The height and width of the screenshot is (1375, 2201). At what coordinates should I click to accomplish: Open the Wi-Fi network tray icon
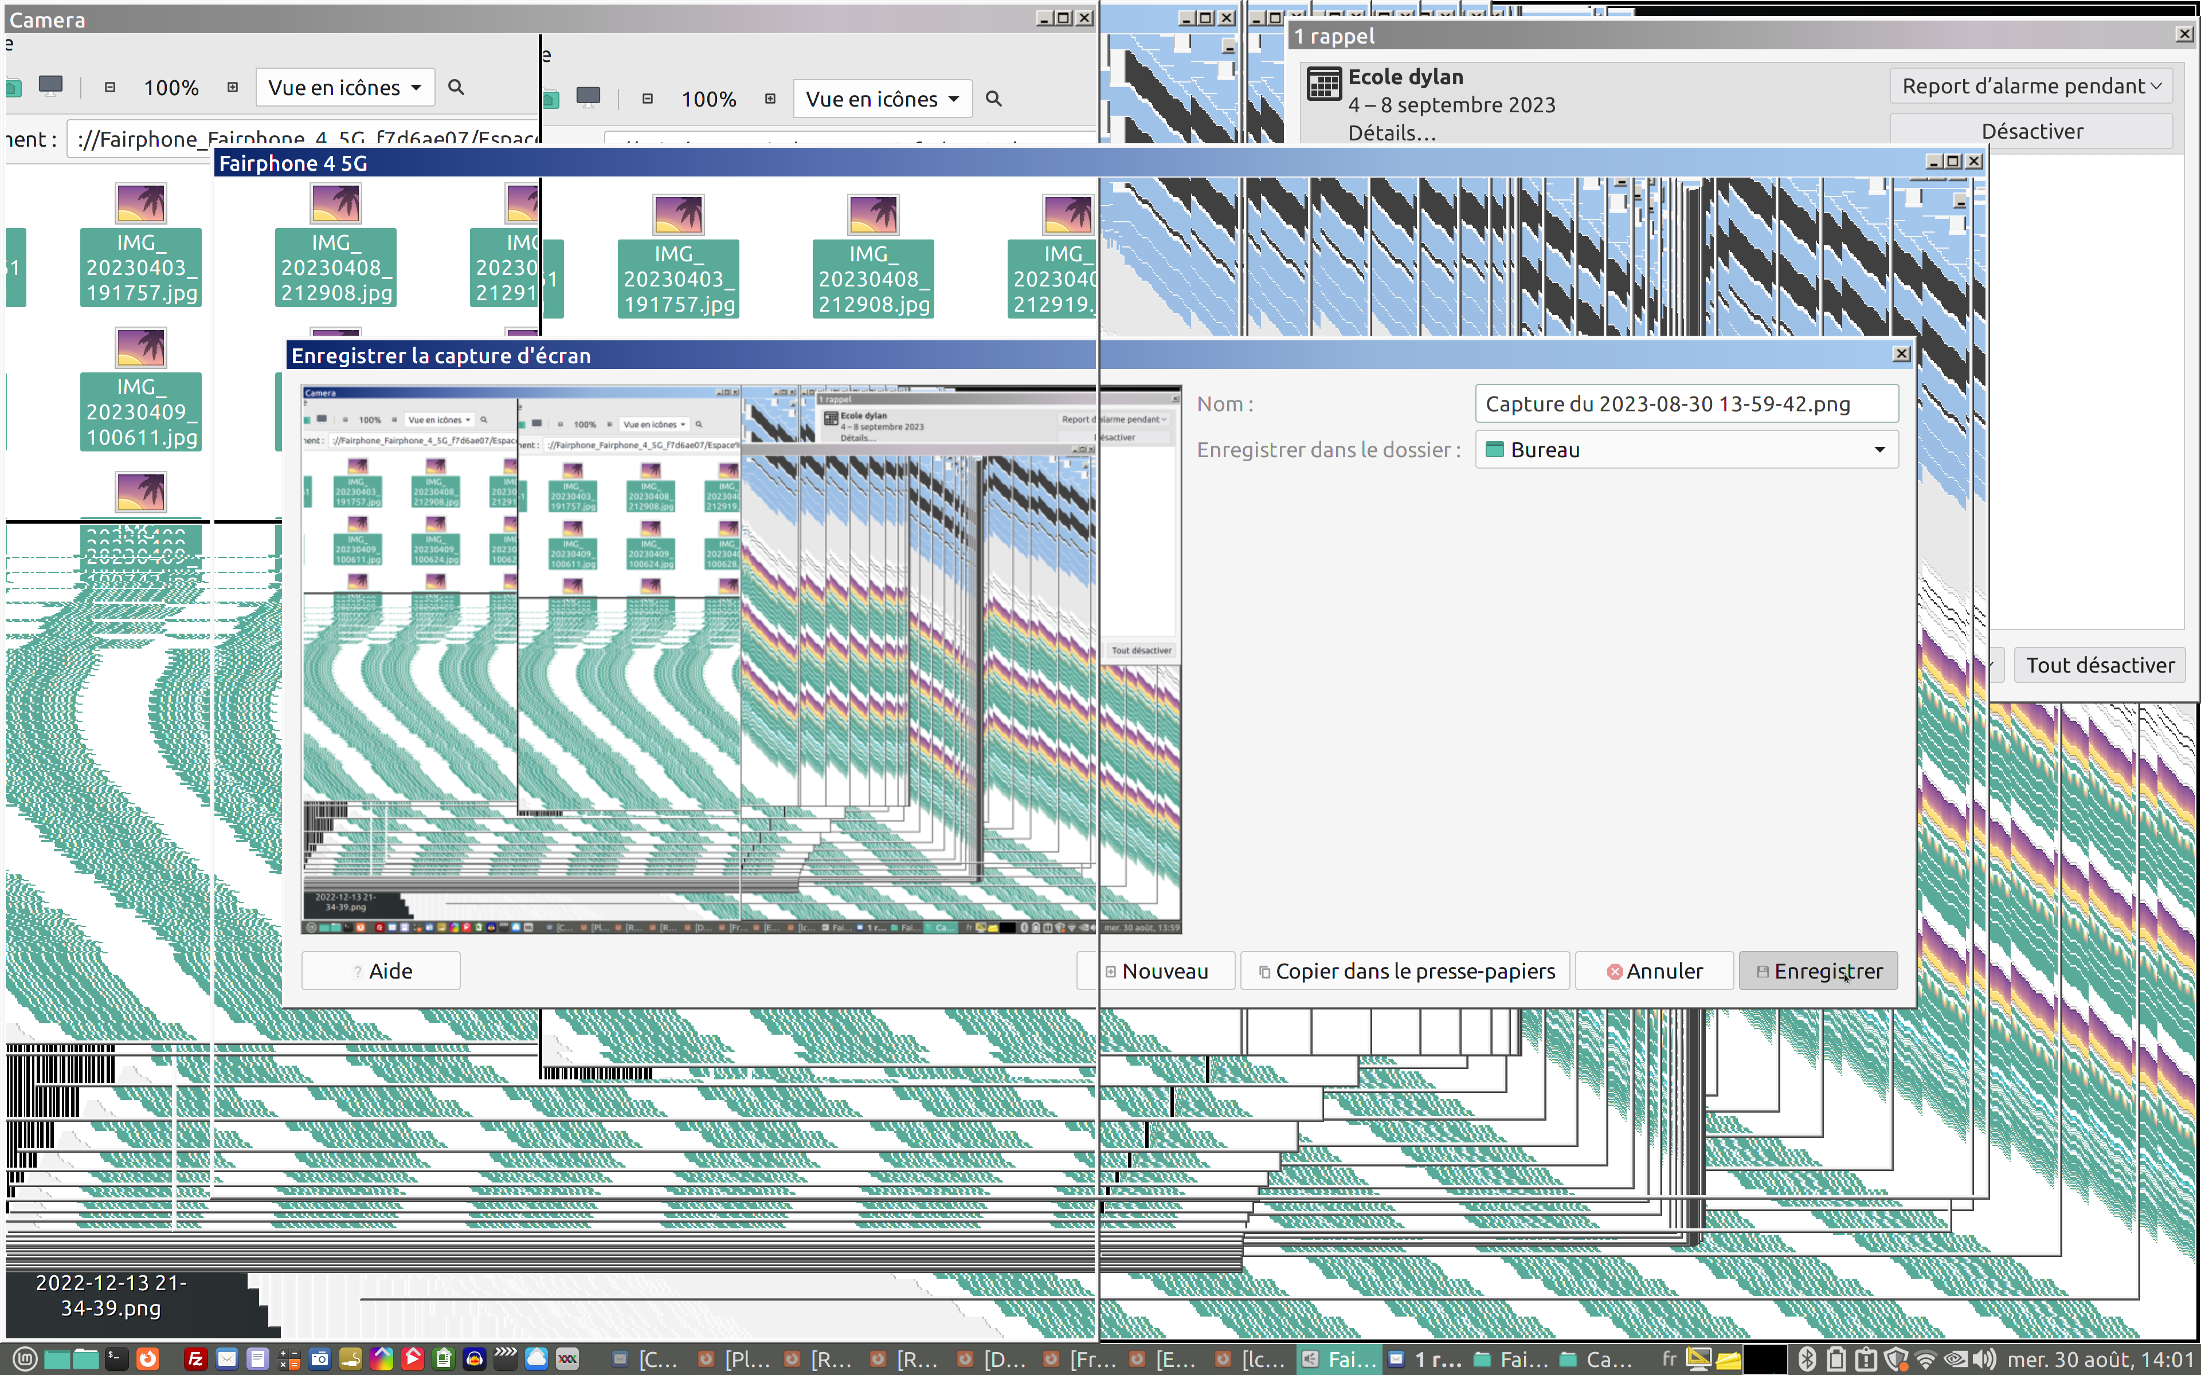click(1925, 1358)
